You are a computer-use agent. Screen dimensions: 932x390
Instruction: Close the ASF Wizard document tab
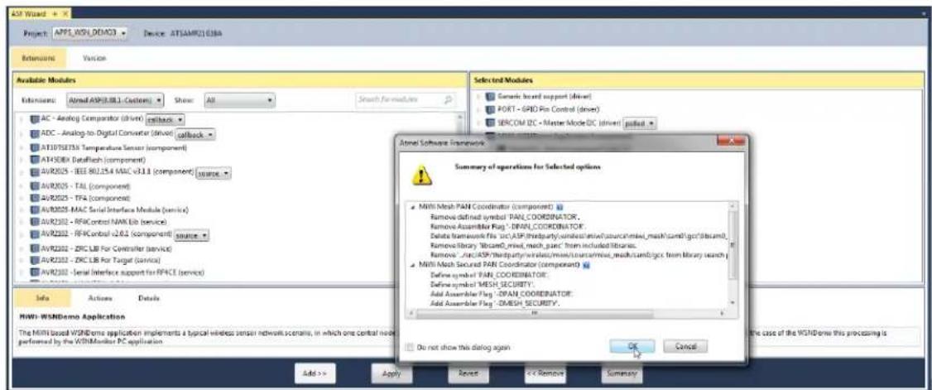(65, 12)
